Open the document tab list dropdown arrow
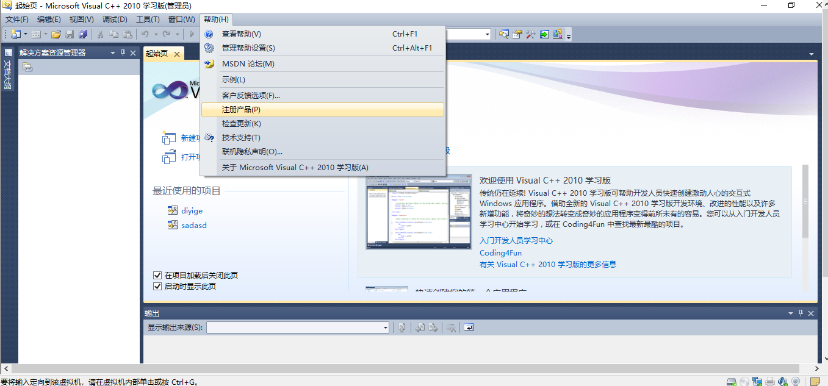Viewport: 828px width, 386px height. coord(812,54)
